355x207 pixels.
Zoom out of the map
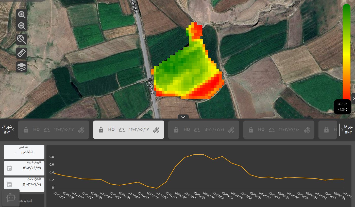tap(22, 26)
